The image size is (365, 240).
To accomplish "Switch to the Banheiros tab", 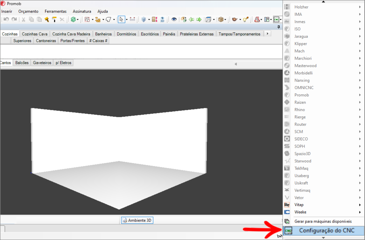I will 103,34.
